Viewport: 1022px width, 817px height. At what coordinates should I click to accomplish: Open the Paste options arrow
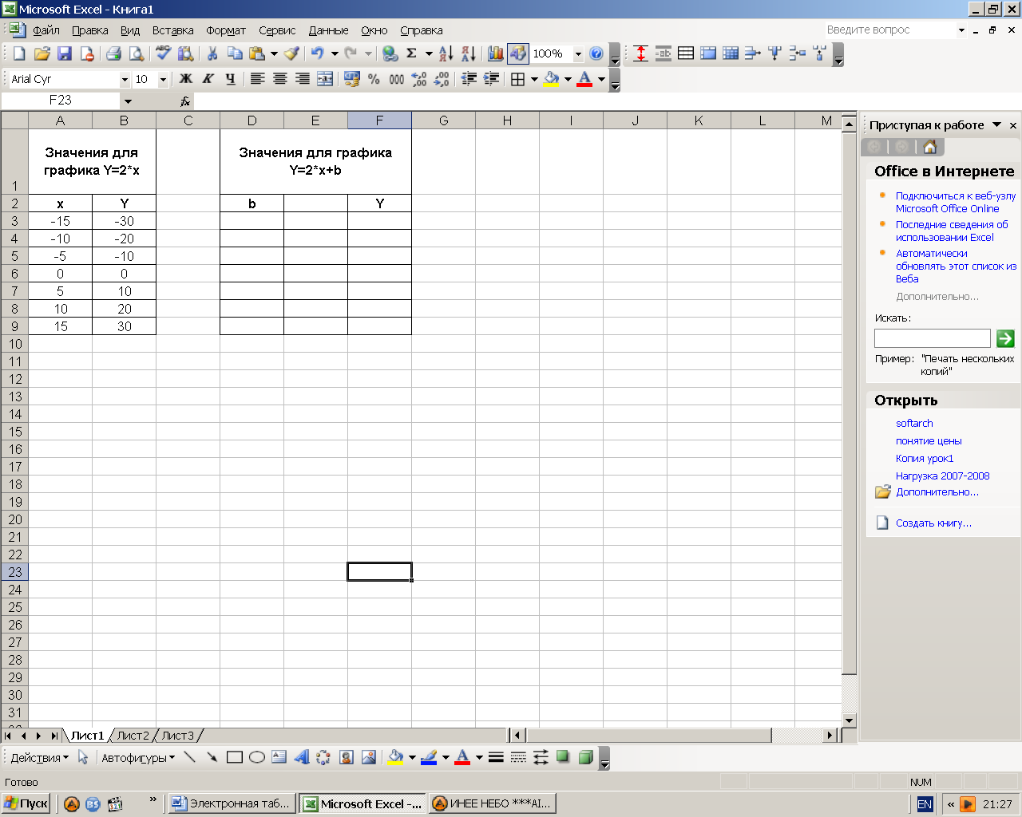[274, 53]
